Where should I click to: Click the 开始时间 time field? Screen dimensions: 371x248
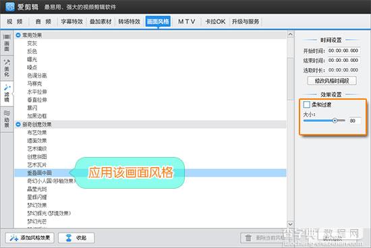pos(343,51)
